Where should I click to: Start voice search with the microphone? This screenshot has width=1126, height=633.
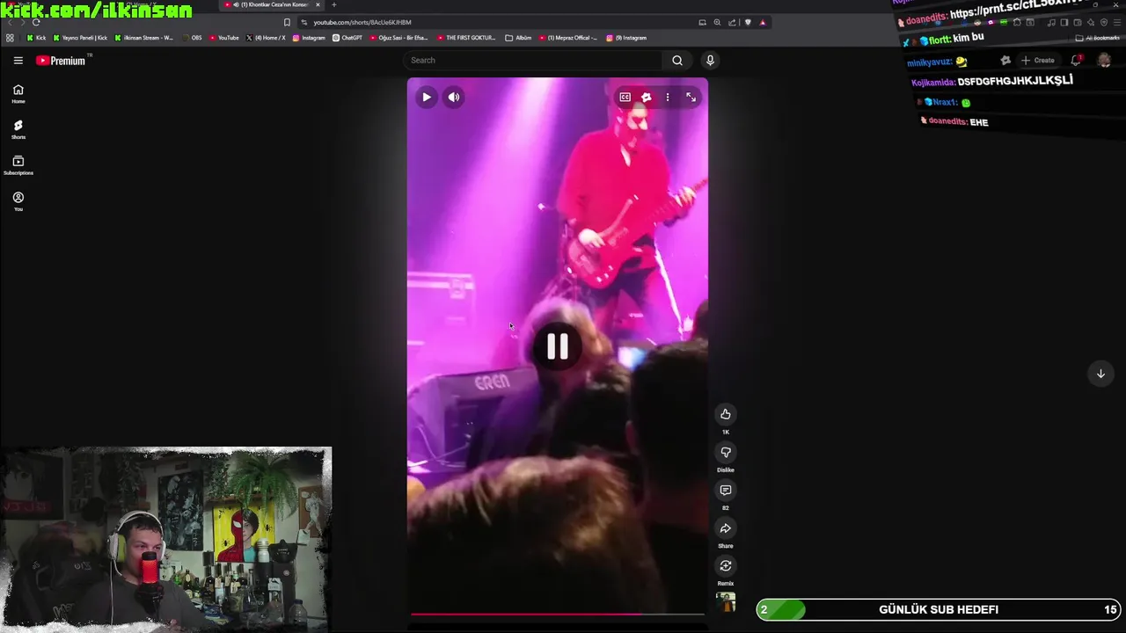pos(710,60)
